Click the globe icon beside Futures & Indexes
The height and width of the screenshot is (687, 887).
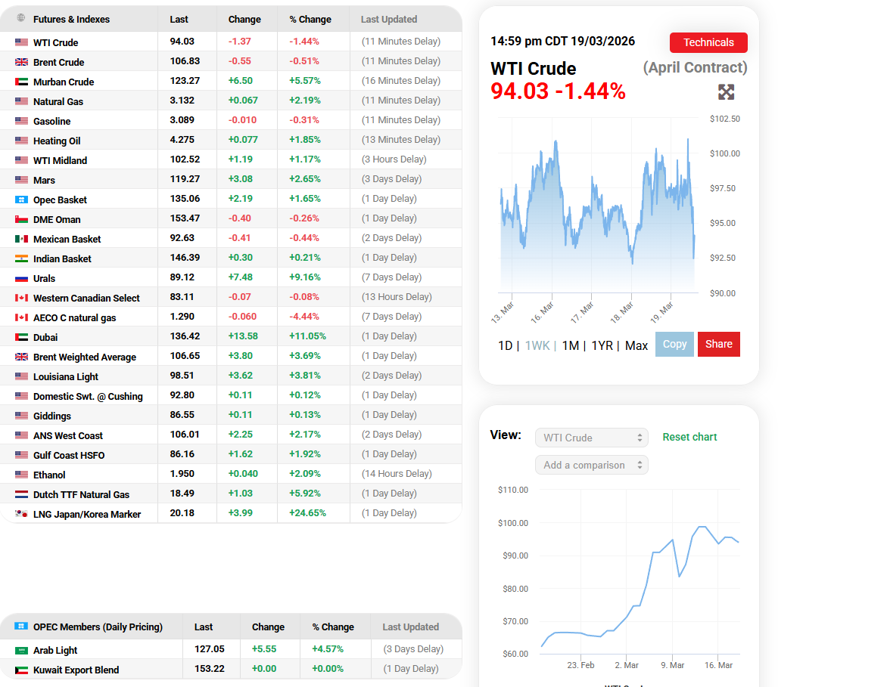[20, 19]
